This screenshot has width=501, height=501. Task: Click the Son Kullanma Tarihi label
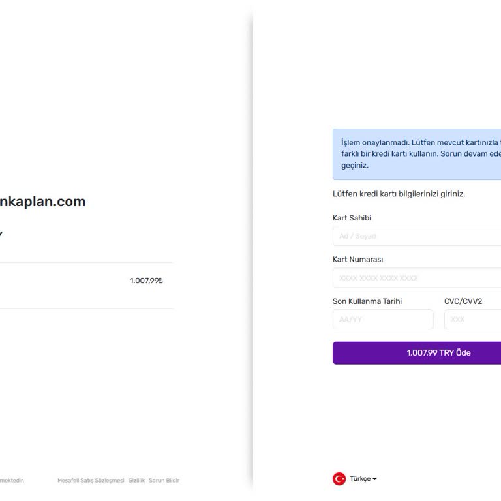tap(367, 301)
